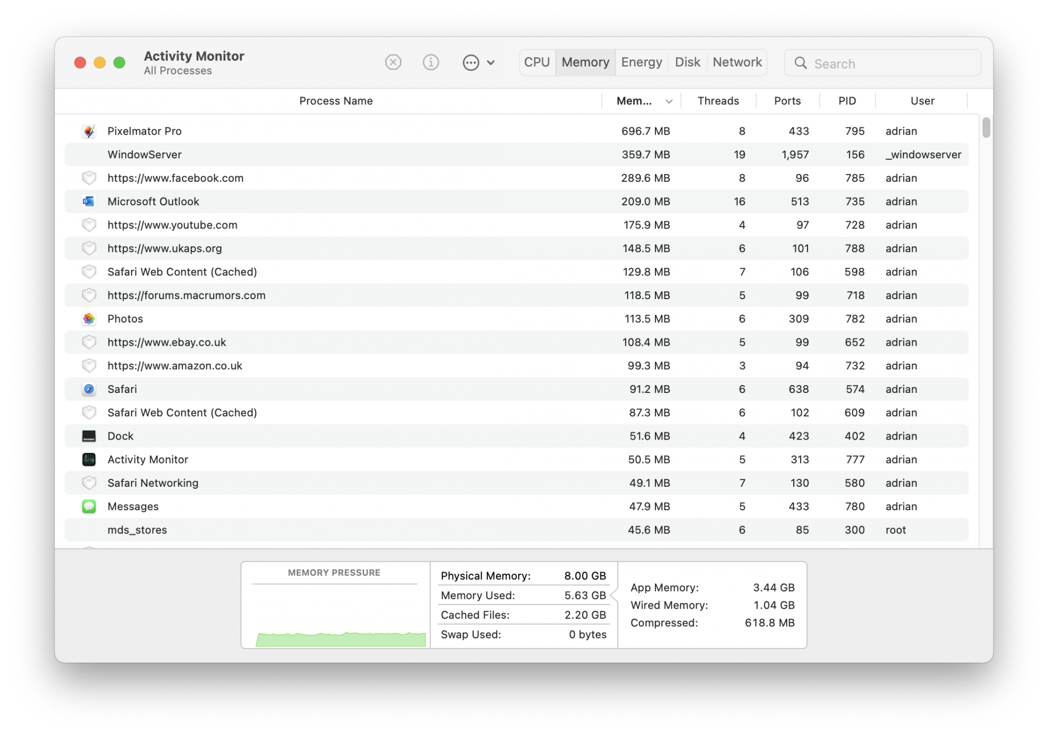Sort by Process Name column header
This screenshot has width=1048, height=735.
click(x=336, y=101)
